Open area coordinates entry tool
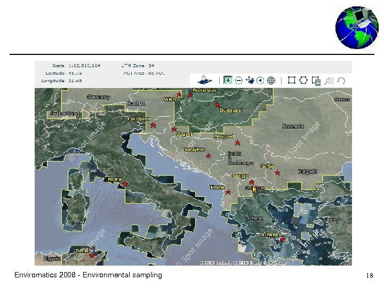384x288 pixels. pos(316,81)
